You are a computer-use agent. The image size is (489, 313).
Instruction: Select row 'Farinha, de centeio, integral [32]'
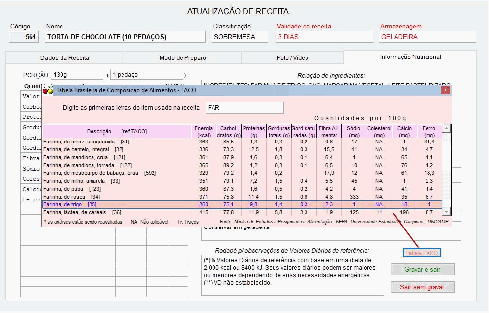click(242, 149)
